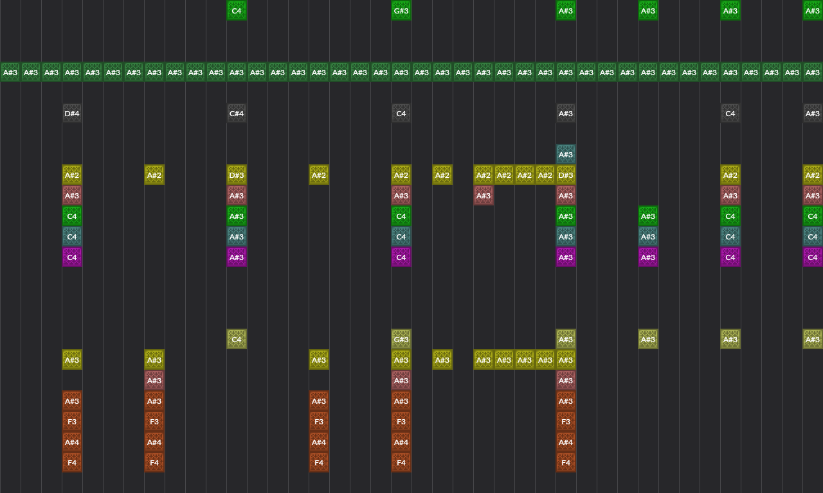Select the rightmost orange F4 note

566,463
